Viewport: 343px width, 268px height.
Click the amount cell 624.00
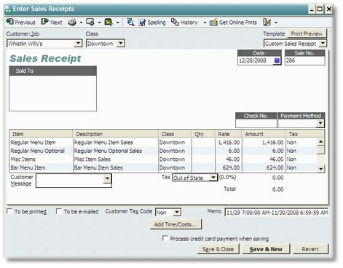[264, 167]
